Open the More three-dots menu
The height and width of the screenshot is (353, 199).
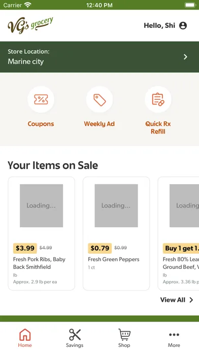point(174,335)
